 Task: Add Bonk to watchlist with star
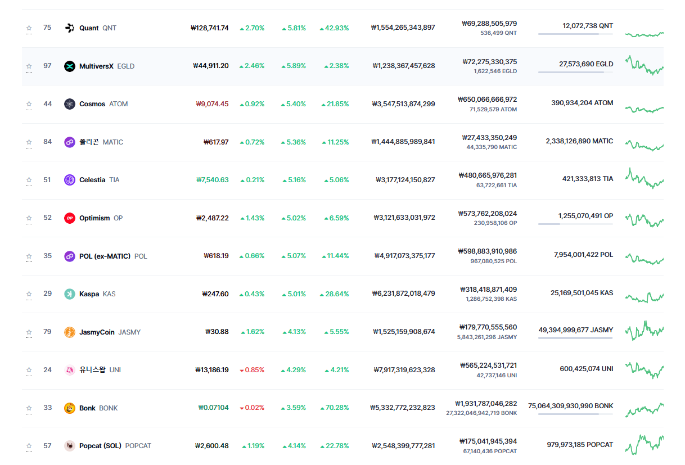click(29, 408)
